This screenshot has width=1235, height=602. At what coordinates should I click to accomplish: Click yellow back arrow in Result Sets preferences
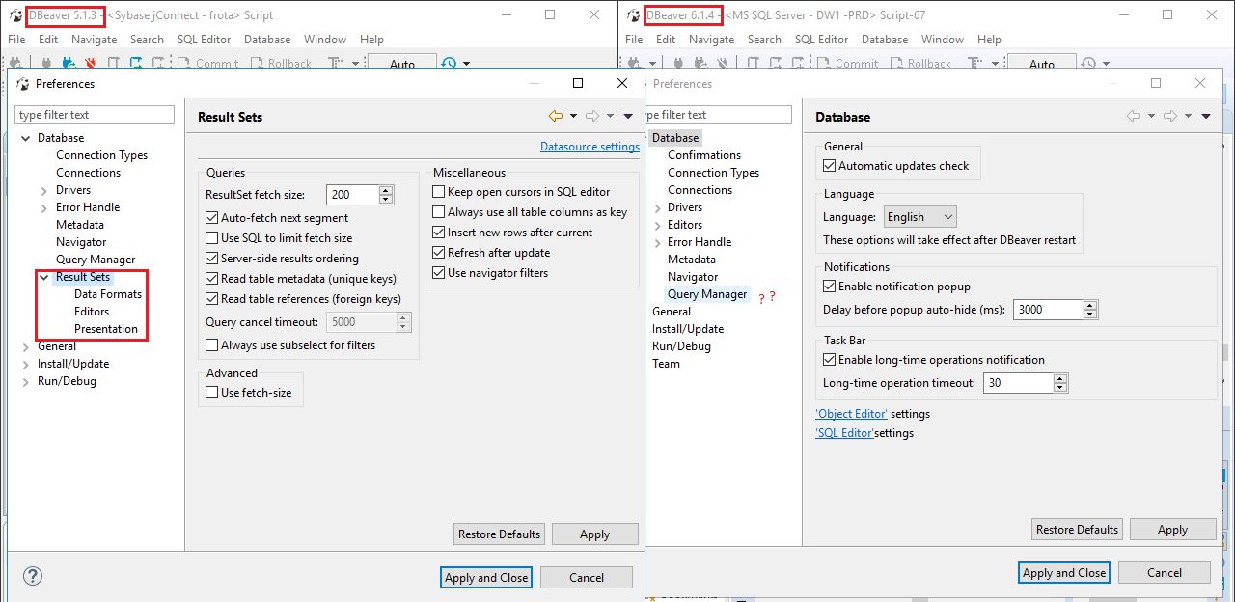[556, 116]
